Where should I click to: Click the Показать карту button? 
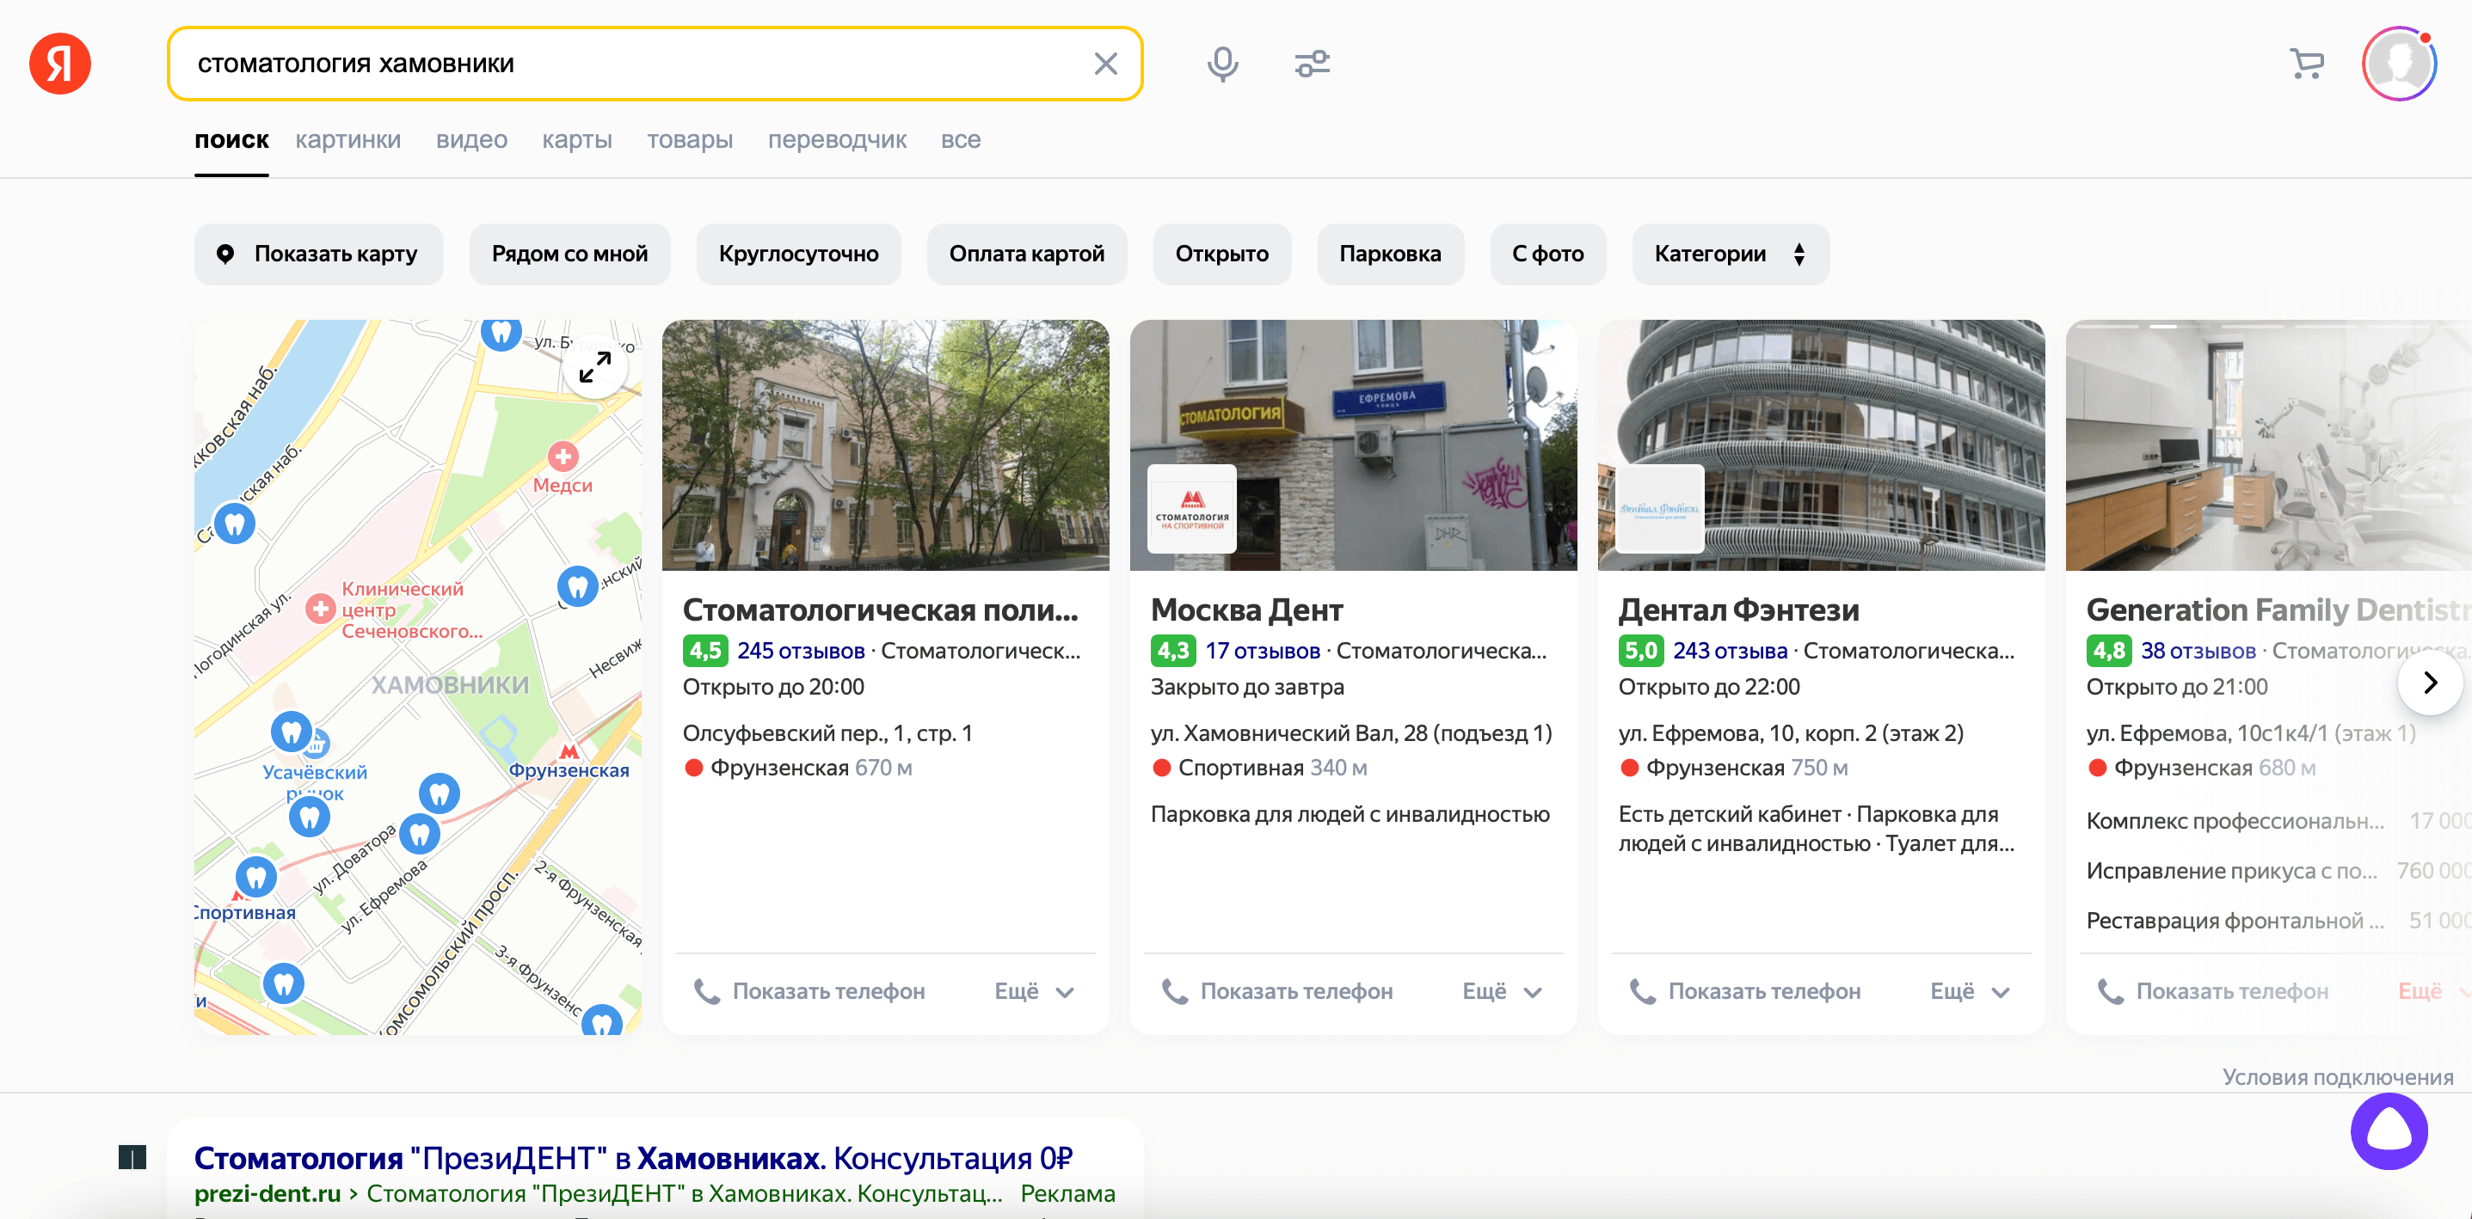tap(318, 254)
